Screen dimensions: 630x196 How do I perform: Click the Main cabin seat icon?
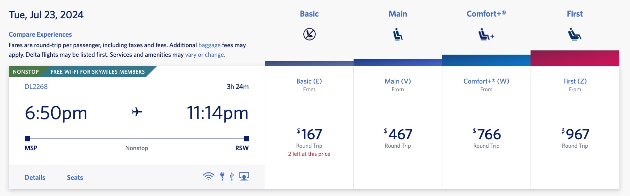pyautogui.click(x=398, y=34)
